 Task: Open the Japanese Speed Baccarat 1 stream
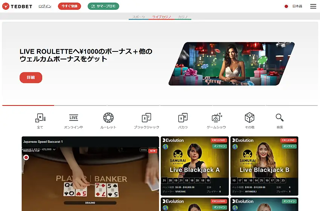tap(90, 173)
